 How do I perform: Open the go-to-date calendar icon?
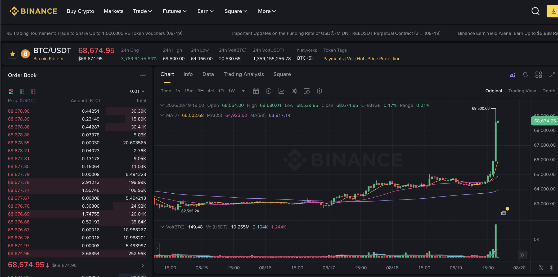(x=256, y=91)
